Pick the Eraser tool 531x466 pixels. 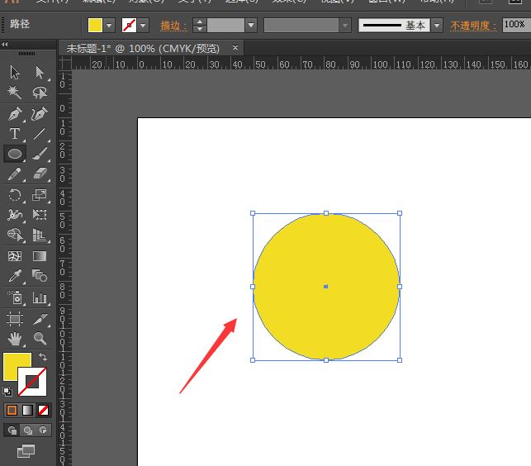tap(40, 174)
